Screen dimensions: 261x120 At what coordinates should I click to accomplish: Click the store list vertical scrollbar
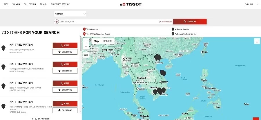(81, 45)
